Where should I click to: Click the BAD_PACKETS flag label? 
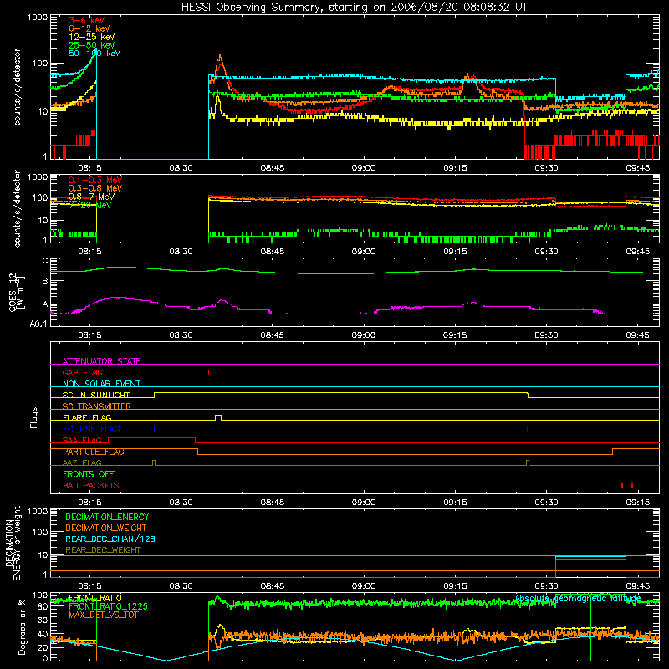point(91,485)
